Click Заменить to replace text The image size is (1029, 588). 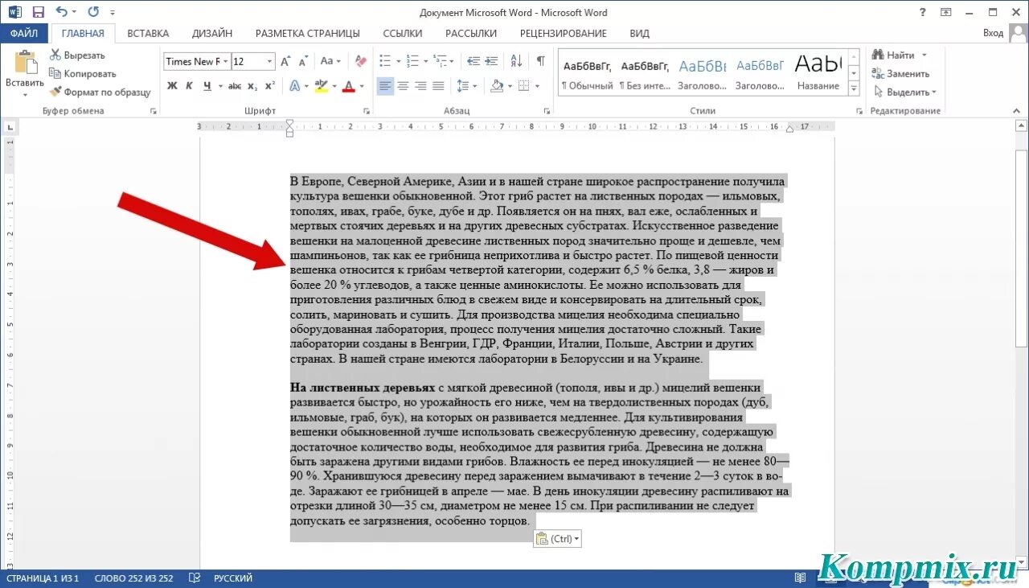pyautogui.click(x=900, y=73)
